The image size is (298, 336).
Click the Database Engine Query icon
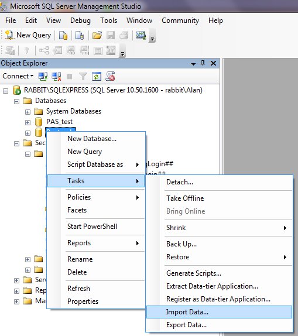[x=63, y=36]
